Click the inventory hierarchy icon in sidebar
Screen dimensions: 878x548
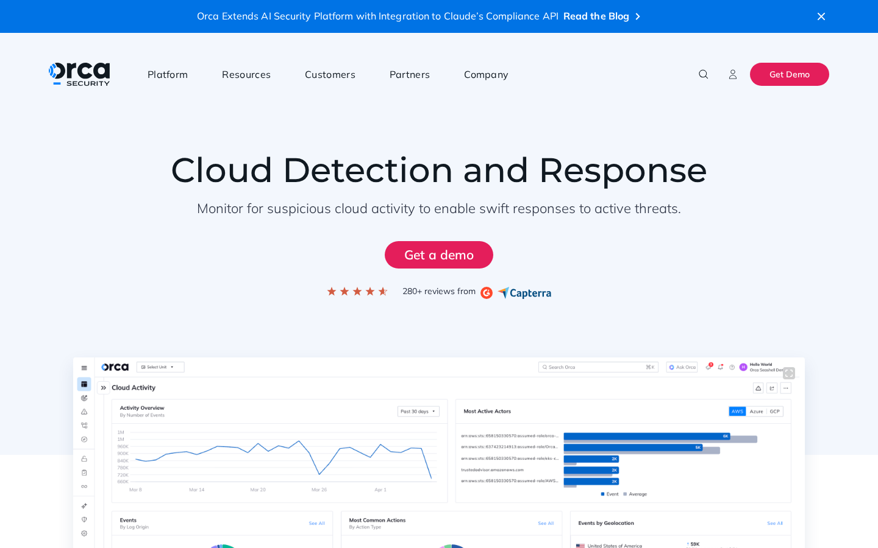tap(84, 426)
